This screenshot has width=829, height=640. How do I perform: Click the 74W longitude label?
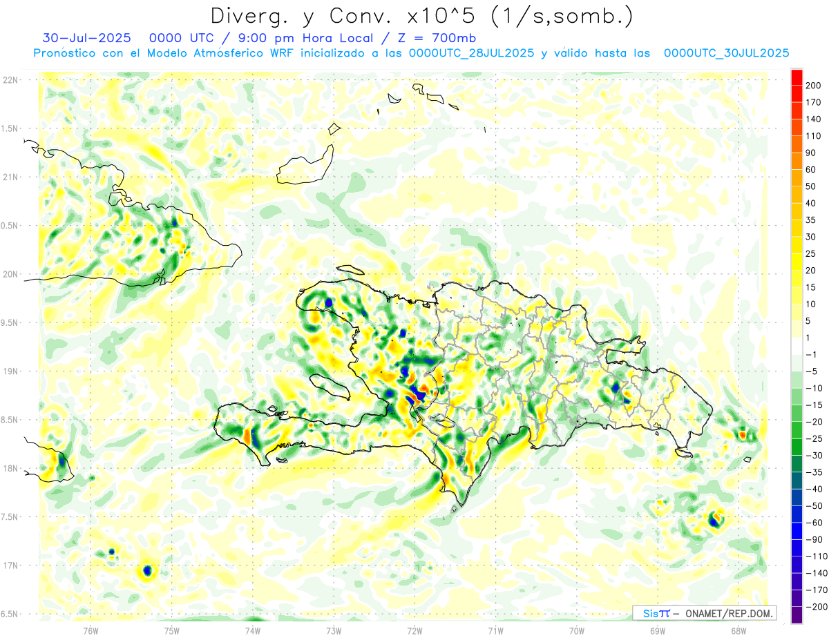pos(253,630)
